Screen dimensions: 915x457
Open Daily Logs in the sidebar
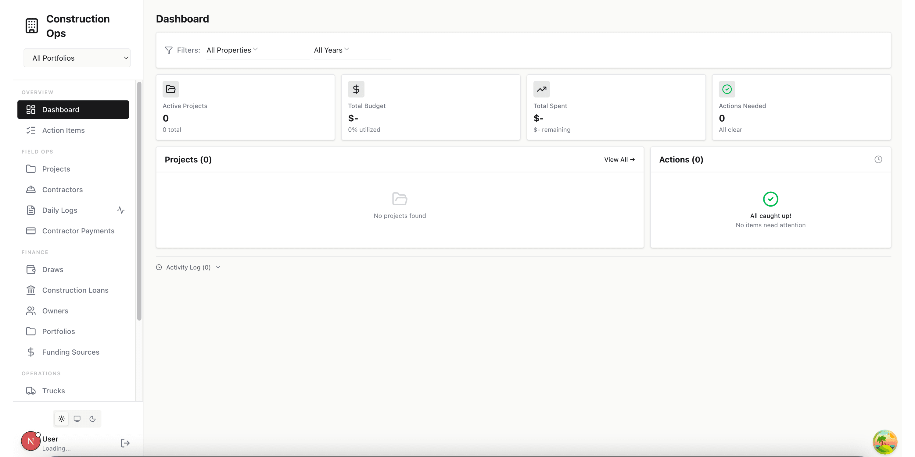pos(73,210)
